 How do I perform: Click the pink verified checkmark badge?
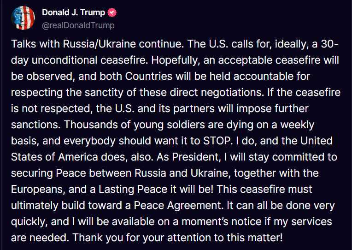(x=112, y=12)
